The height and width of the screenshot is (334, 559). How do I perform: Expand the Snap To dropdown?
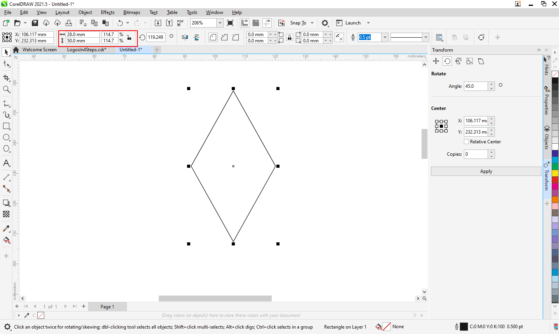312,23
